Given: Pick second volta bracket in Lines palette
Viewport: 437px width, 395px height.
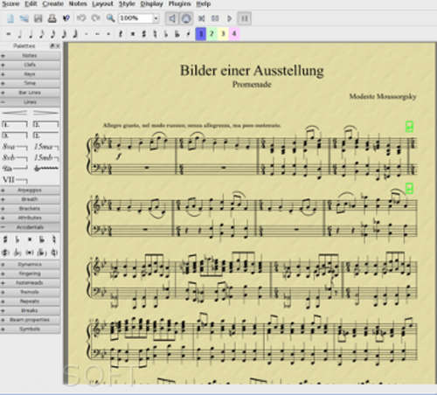Looking at the screenshot, I should coord(46,124).
